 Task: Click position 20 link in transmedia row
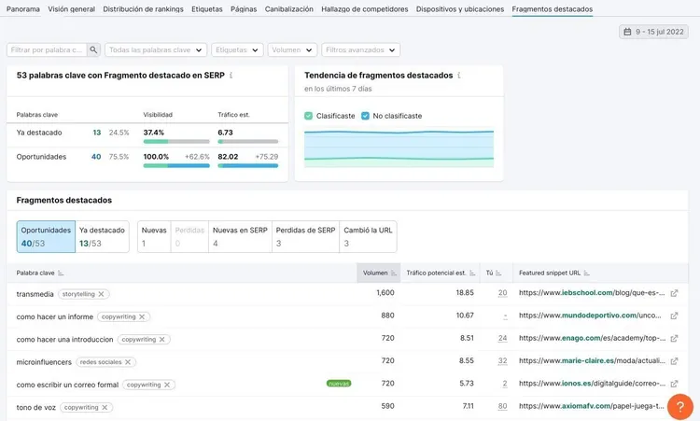pyautogui.click(x=503, y=293)
